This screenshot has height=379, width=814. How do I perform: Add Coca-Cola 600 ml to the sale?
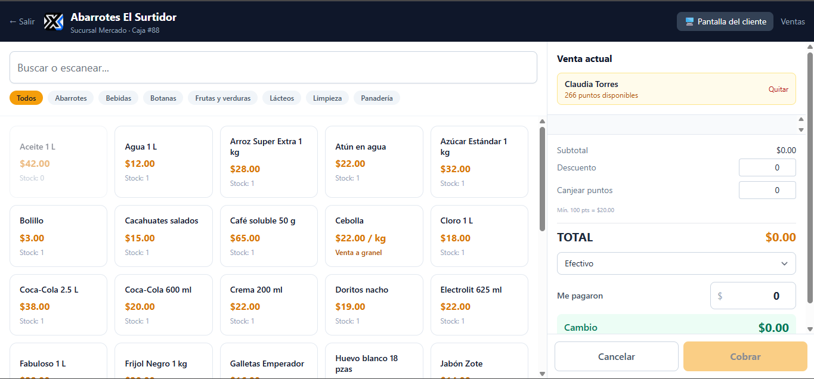point(163,305)
